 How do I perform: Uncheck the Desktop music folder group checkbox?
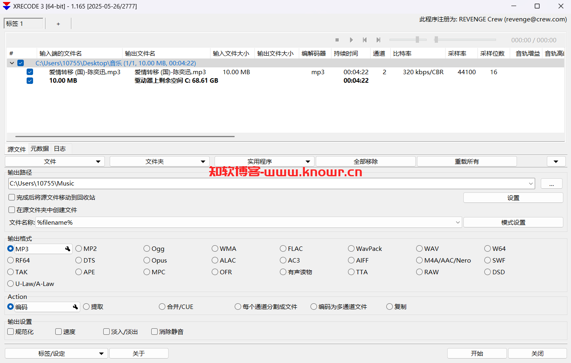click(x=21, y=63)
